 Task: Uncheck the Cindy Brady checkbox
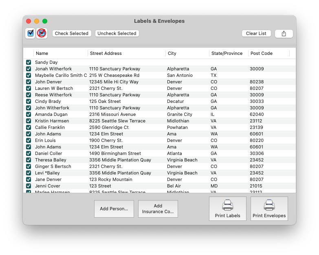[29, 101]
